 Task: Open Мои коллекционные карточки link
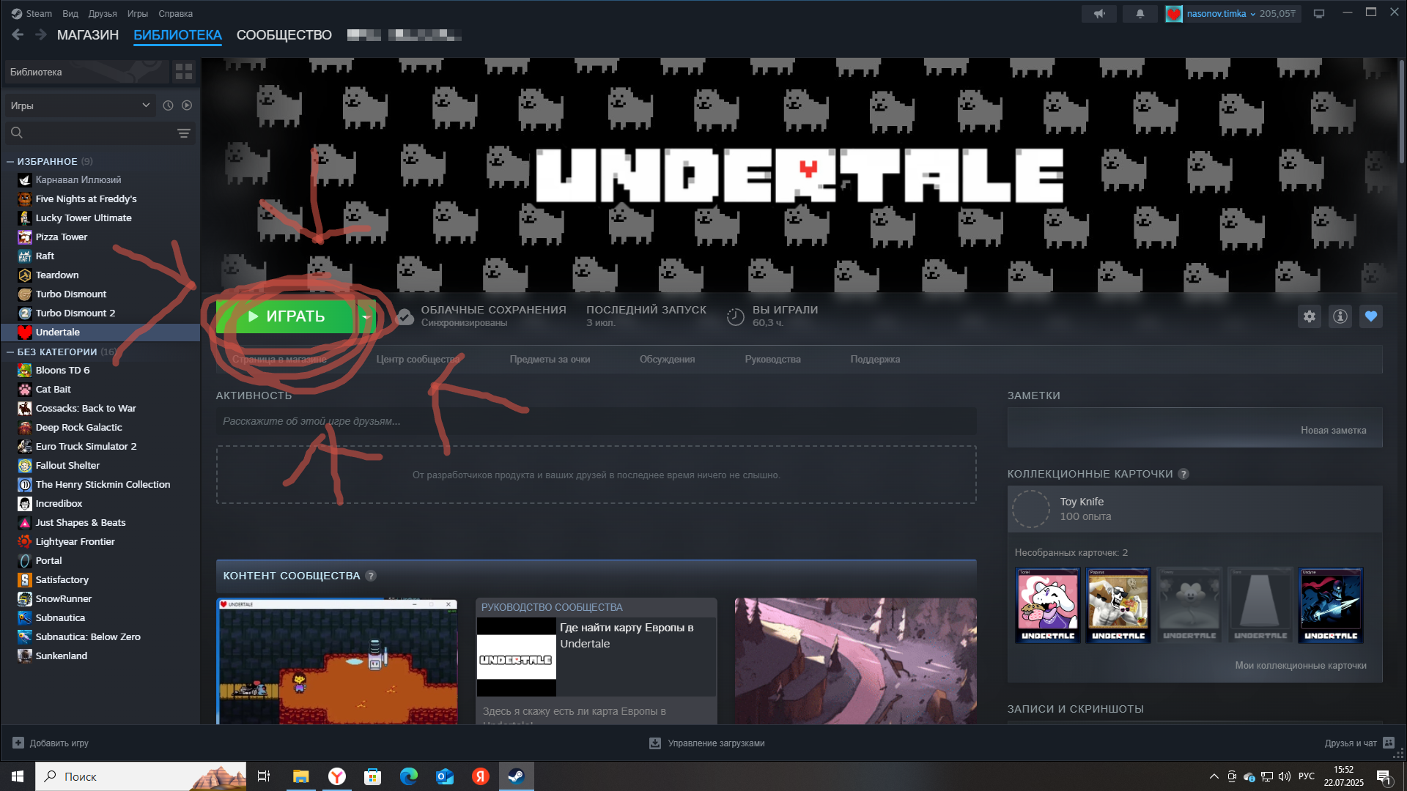pos(1300,665)
